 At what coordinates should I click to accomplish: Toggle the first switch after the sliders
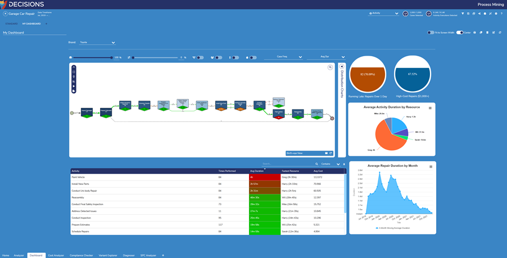[x=200, y=57]
